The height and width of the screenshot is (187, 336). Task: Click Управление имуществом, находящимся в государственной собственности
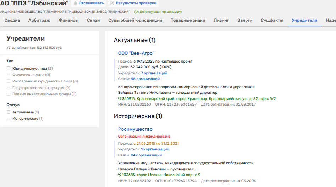(186, 163)
